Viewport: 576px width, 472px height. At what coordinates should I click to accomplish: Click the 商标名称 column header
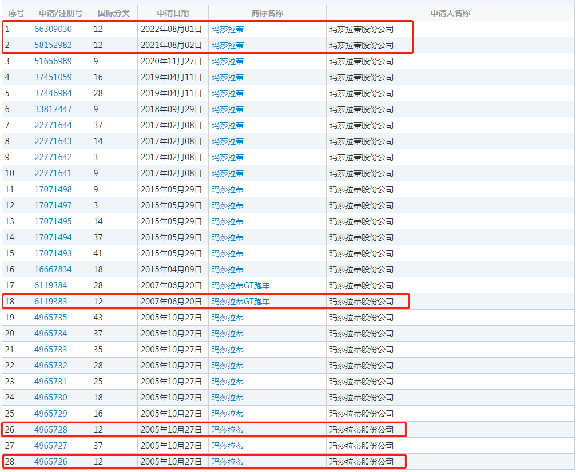pos(267,13)
